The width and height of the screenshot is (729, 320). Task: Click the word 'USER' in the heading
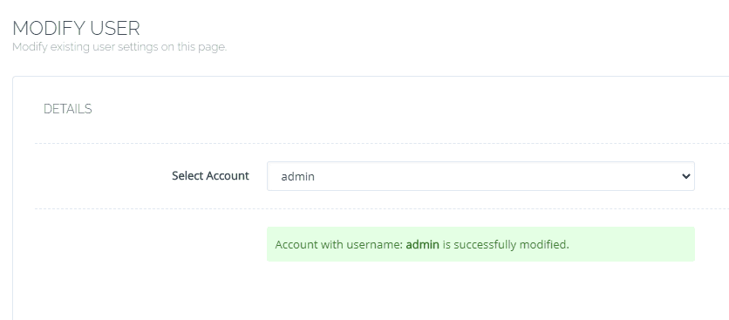click(x=115, y=29)
